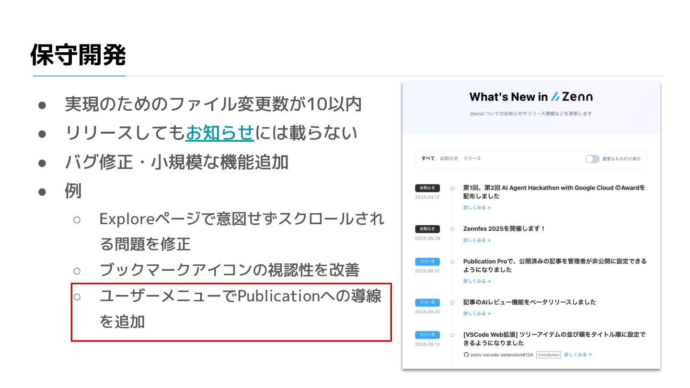Click the お知らせ badge dated 2025.08.26
Image resolution: width=690 pixels, height=388 pixels.
[x=427, y=229]
